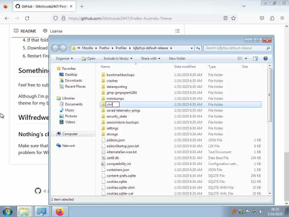Open the Include in library menu

(x=118, y=58)
